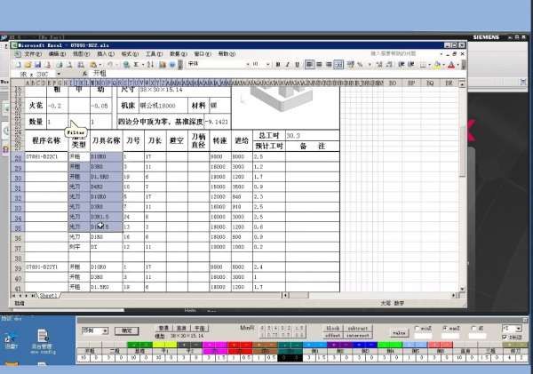Open the font size dropdown
The width and height of the screenshot is (533, 374).
[x=268, y=64]
